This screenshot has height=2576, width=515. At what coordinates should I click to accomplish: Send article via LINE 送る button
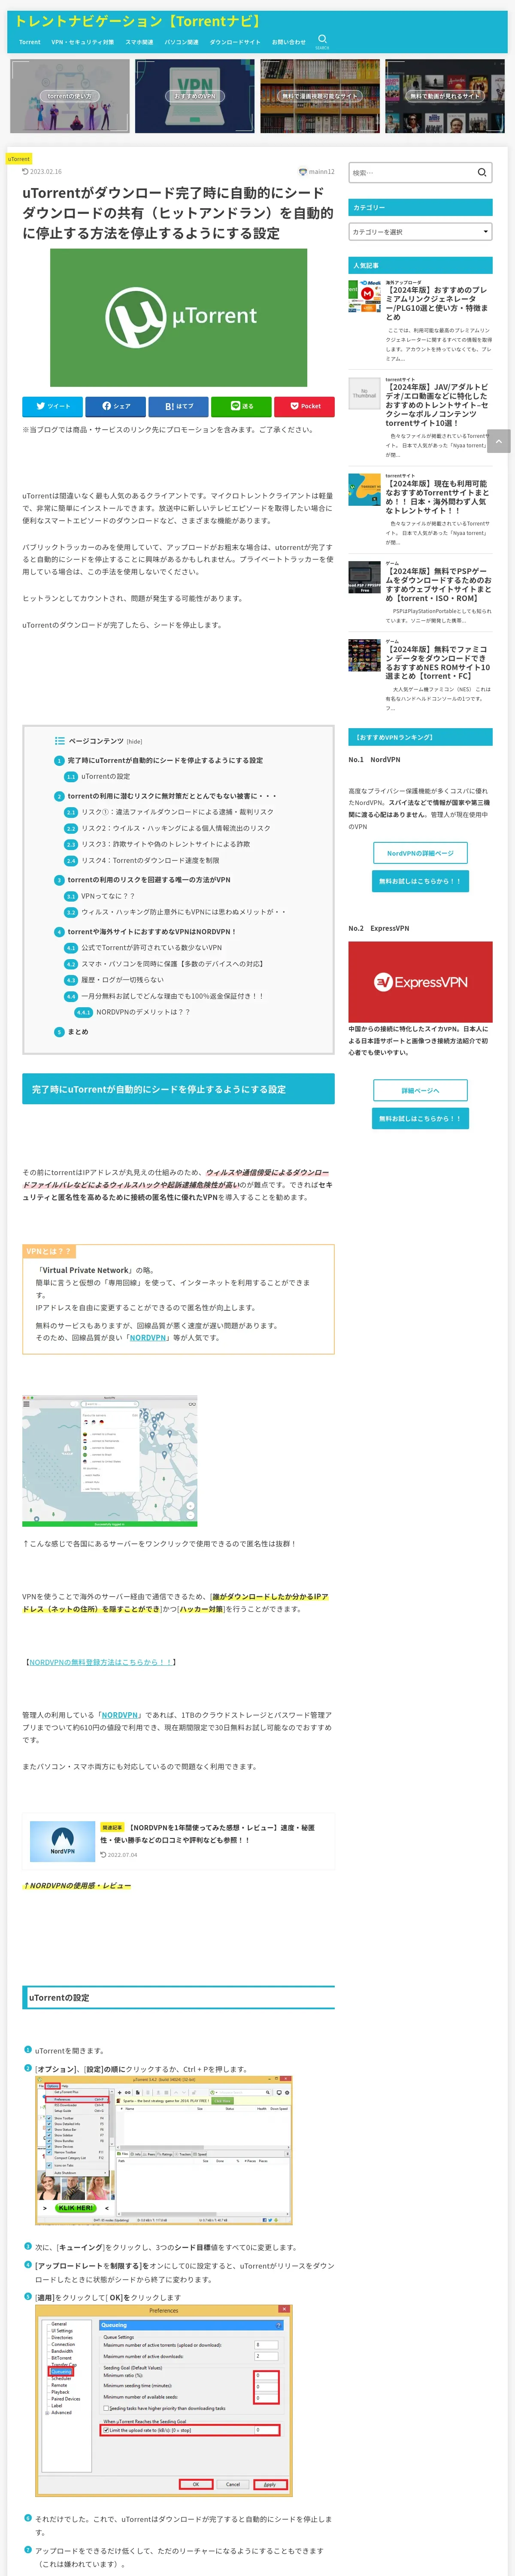(242, 406)
